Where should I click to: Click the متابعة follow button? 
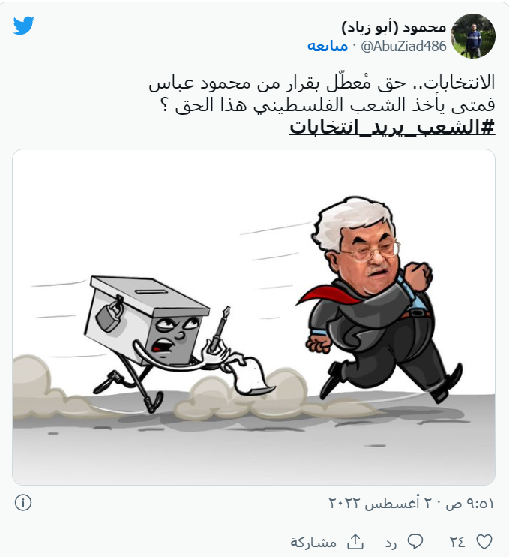(328, 47)
